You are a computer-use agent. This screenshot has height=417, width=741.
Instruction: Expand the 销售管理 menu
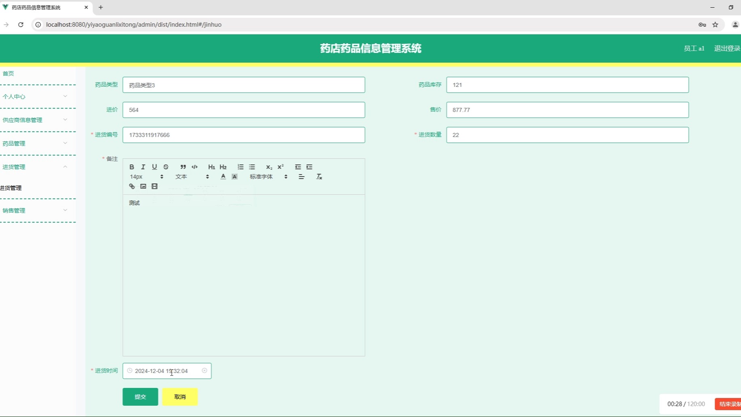(38, 211)
